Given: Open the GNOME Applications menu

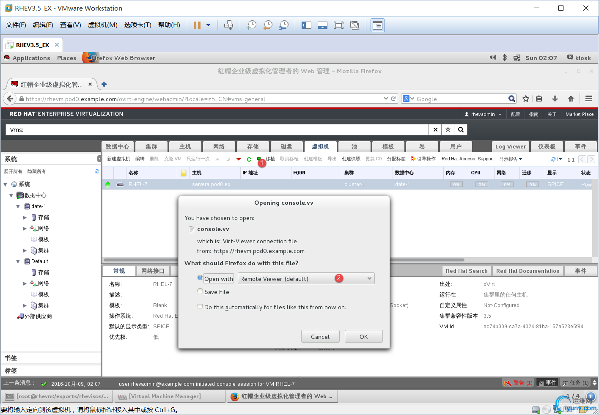Looking at the screenshot, I should click(31, 58).
